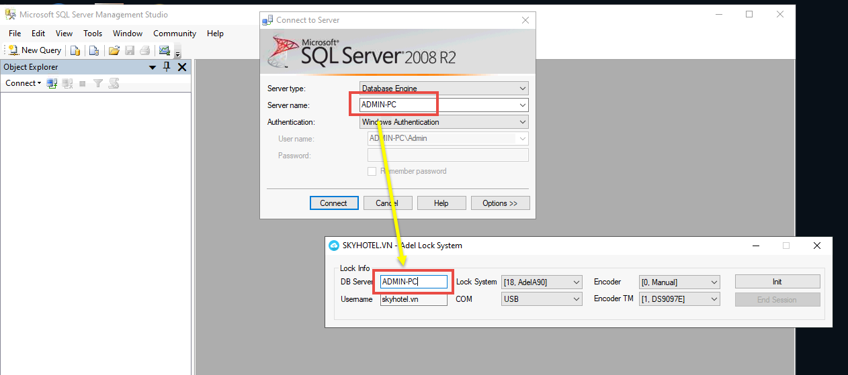Screen dimensions: 848x375
Task: Pin the Object Explorer panel
Action: [167, 66]
